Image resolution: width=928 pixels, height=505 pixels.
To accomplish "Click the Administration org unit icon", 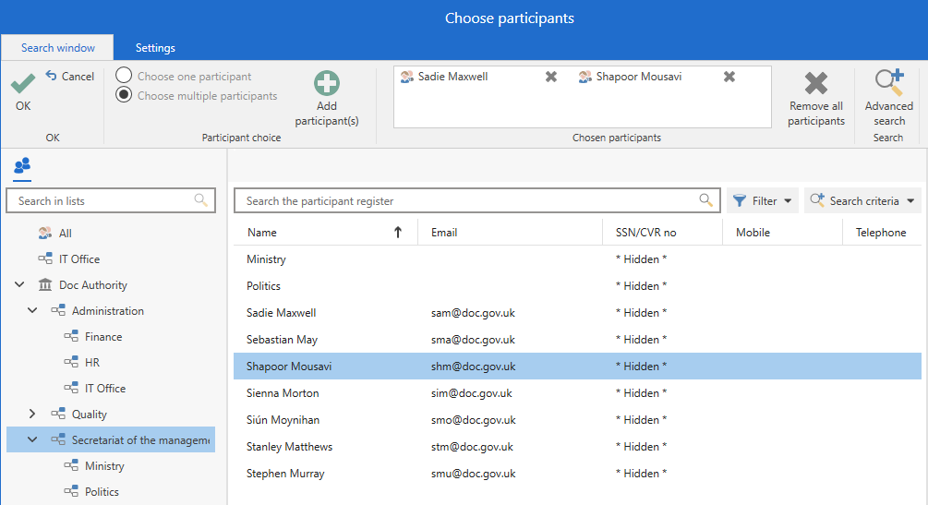I will click(58, 310).
